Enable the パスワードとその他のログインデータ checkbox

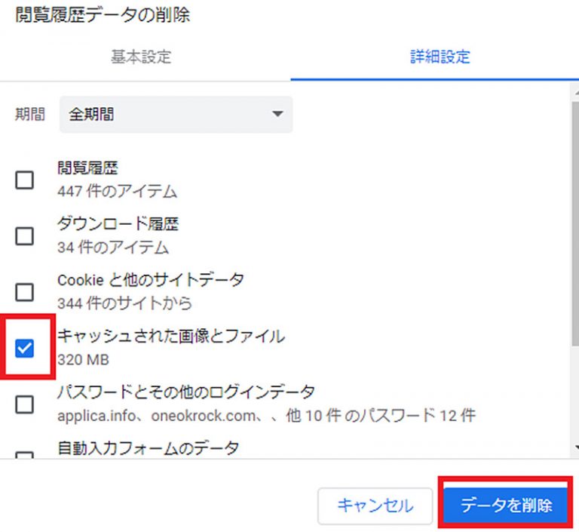tap(25, 404)
